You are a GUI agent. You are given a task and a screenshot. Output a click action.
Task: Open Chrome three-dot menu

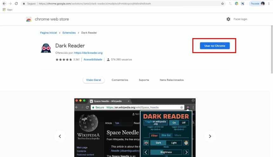[x=269, y=3]
